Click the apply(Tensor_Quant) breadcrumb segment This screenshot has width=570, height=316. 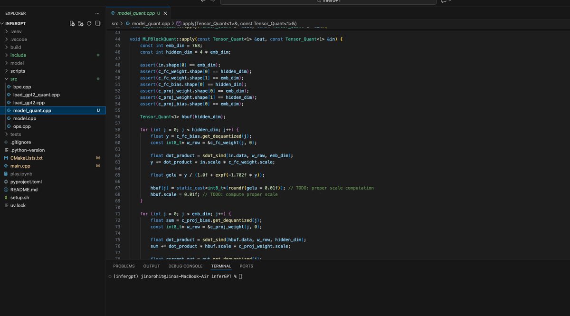[x=239, y=23]
